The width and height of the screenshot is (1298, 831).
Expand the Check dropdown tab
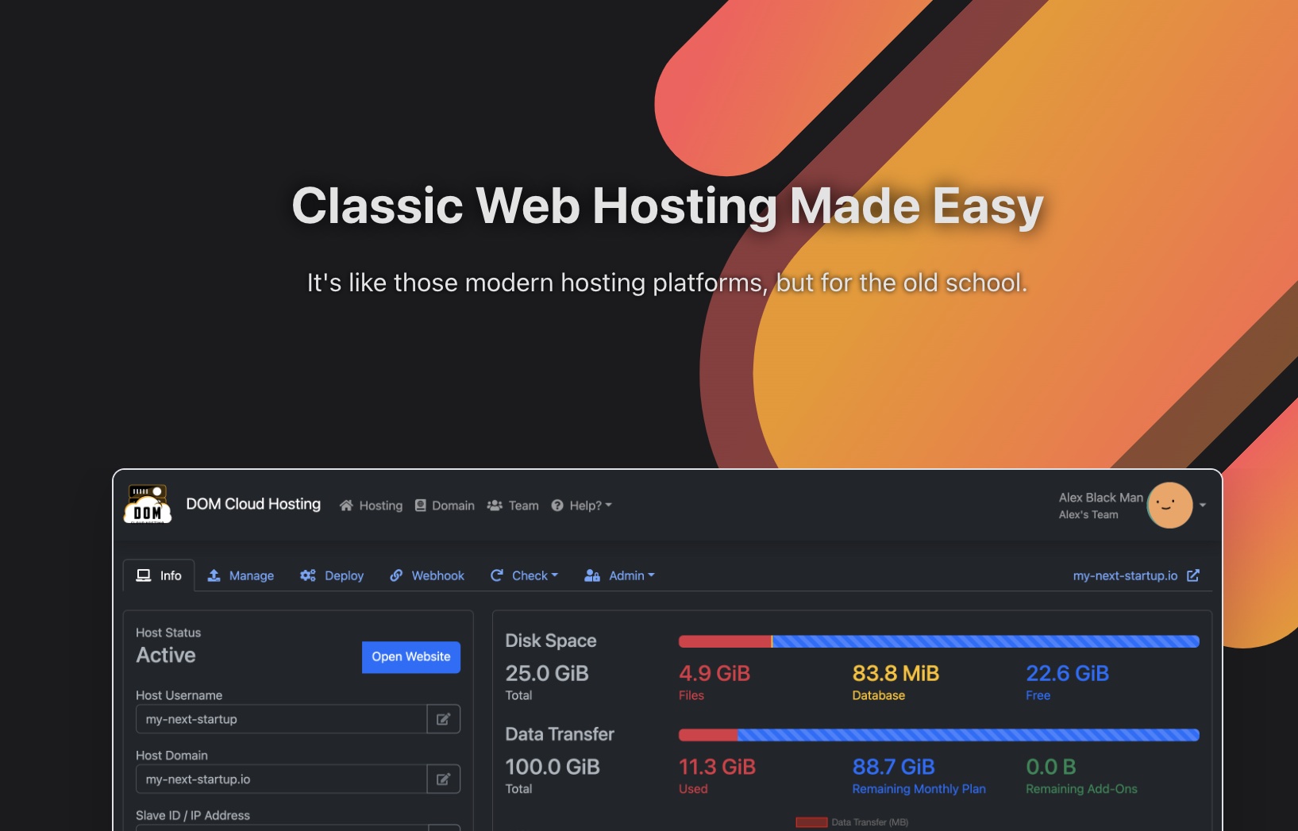tap(524, 575)
